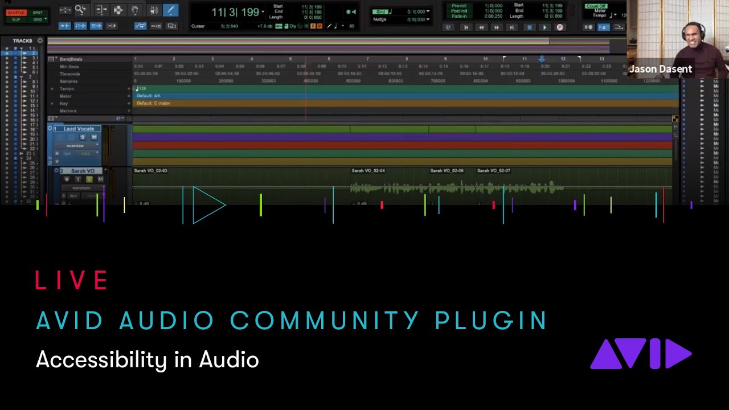
Task: Click the Lead Vocals track name
Action: (x=79, y=129)
